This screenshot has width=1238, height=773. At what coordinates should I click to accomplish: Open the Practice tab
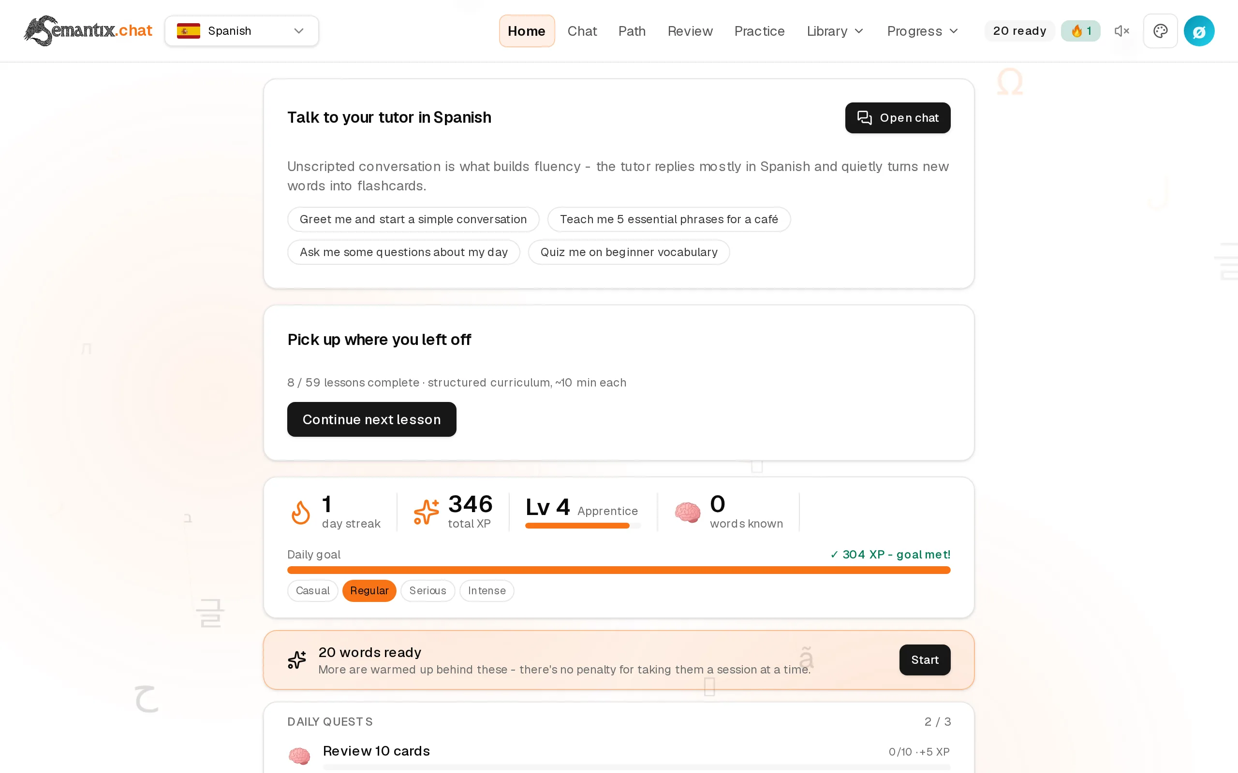point(759,31)
